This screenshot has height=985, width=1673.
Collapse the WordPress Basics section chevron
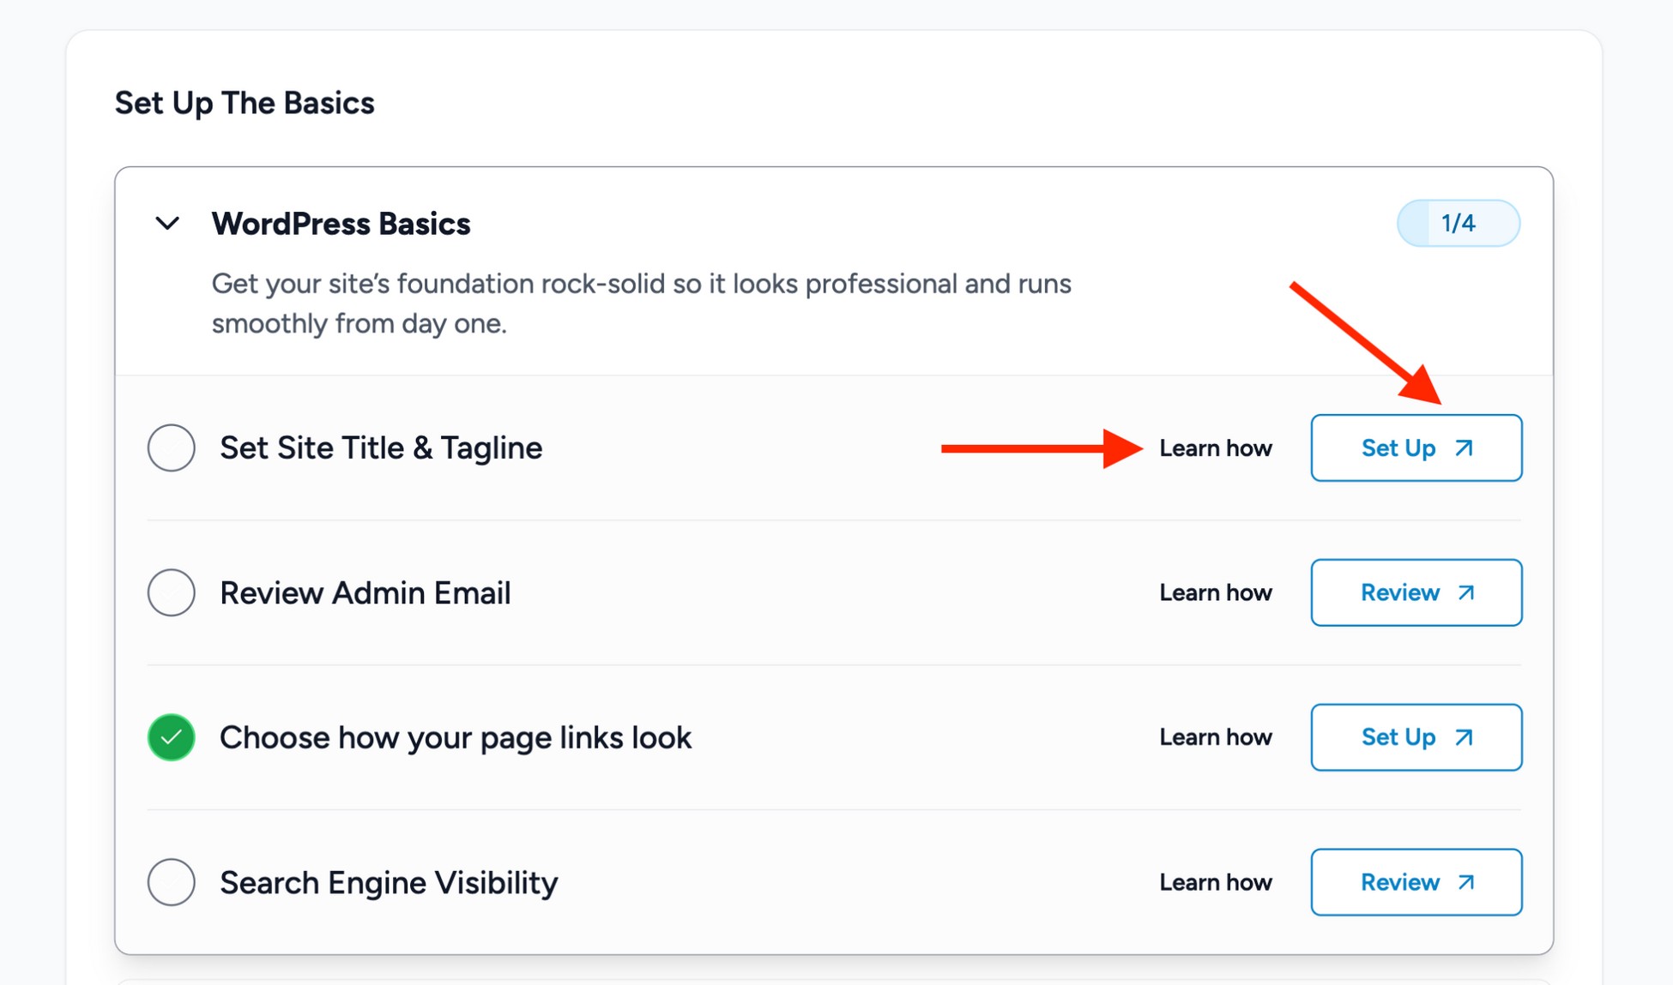tap(167, 225)
